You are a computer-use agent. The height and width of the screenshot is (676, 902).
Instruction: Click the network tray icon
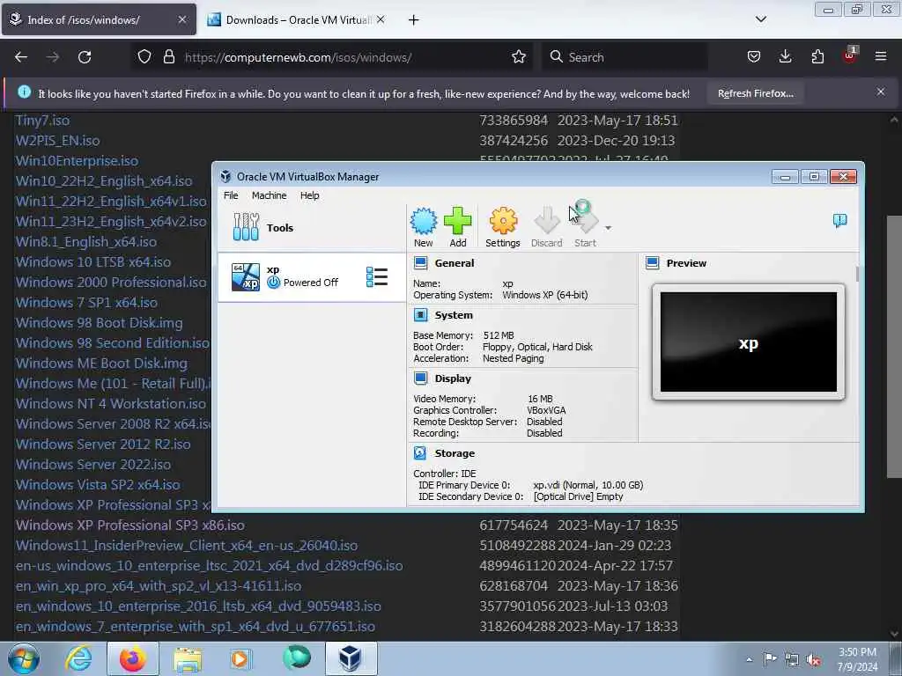(x=792, y=659)
